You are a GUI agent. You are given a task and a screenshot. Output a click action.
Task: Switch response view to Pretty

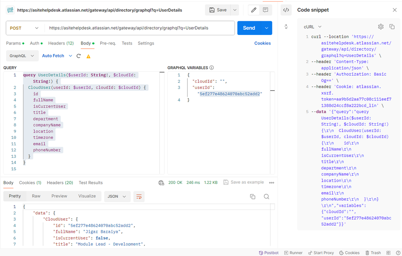point(15,196)
